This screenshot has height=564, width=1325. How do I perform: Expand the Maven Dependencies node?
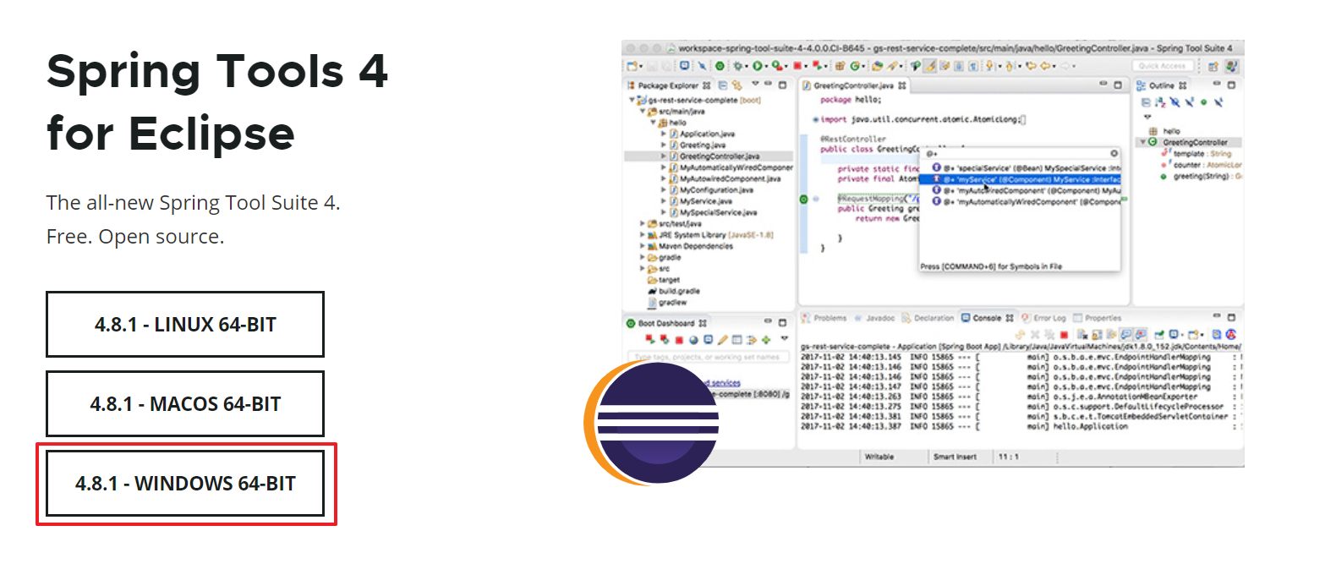[643, 246]
